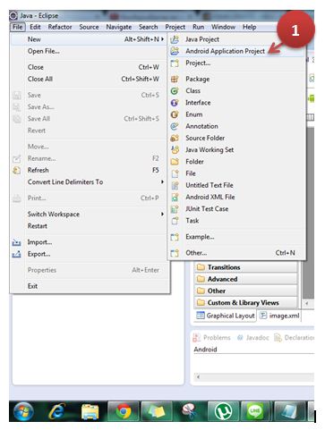Click the Export icon in File menu
This screenshot has width=325, height=430.
17,254
